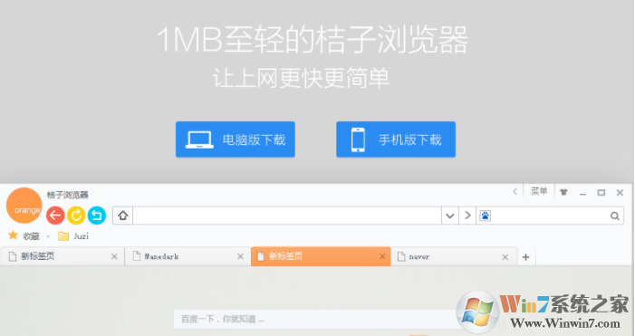This screenshot has width=635, height=336.
Task: Click the 桔子浏览器 title text
Action: pyautogui.click(x=68, y=195)
